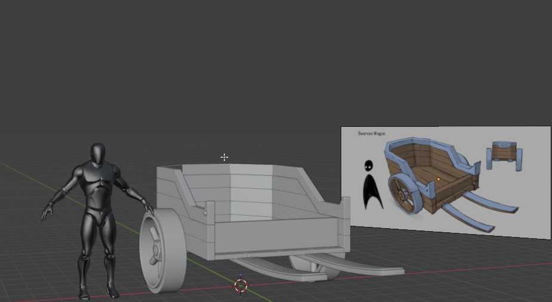This screenshot has height=302, width=552.
Task: Click the small rear-view wagon sketch
Action: (x=505, y=155)
